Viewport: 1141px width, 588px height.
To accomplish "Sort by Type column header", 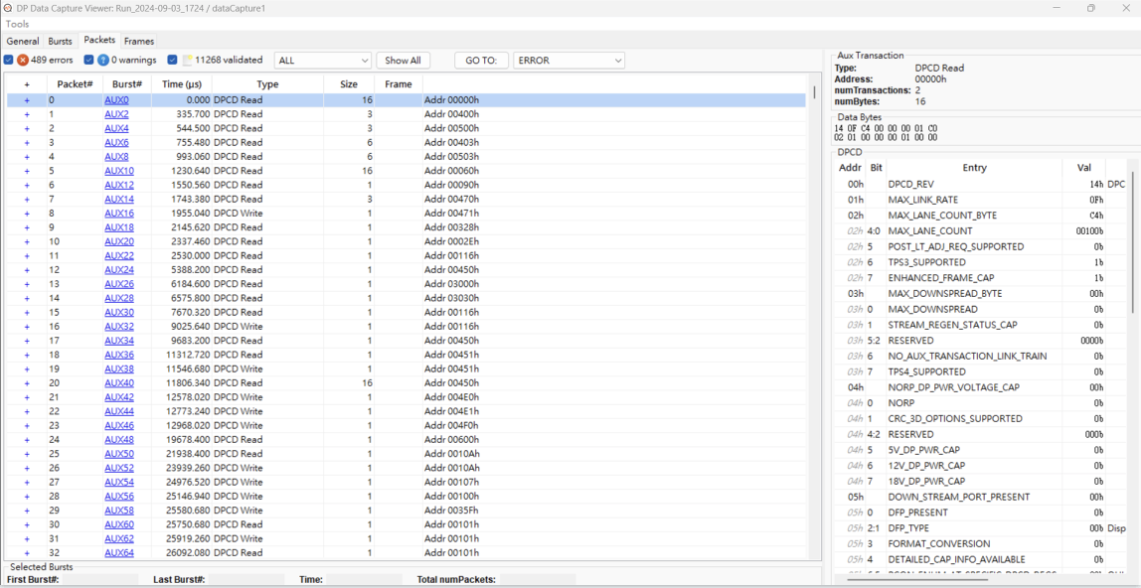I will tap(267, 84).
